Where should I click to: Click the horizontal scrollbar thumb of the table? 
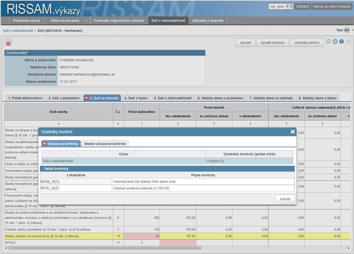105,248
